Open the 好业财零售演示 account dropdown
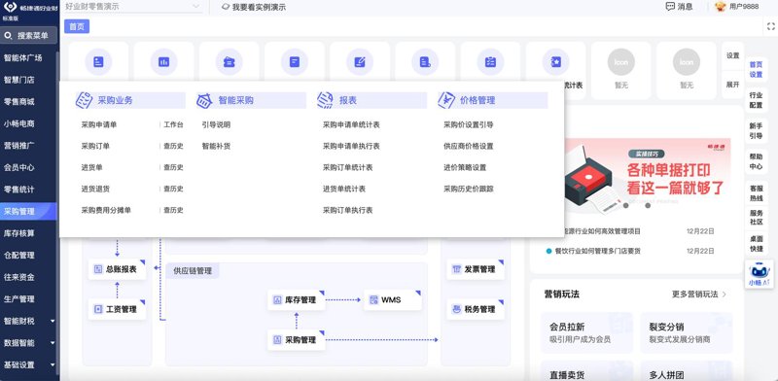This screenshot has width=778, height=381. pyautogui.click(x=133, y=7)
